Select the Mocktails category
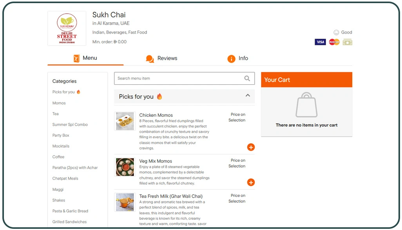Viewport: 402px width, 230px height. (61, 146)
